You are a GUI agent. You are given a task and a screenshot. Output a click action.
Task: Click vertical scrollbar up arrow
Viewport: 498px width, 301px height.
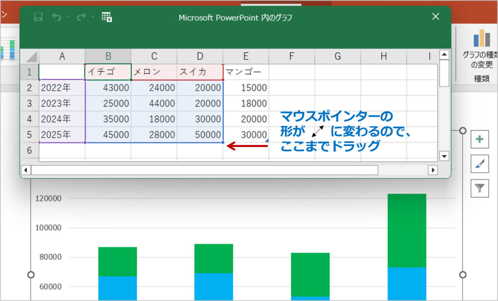click(444, 54)
